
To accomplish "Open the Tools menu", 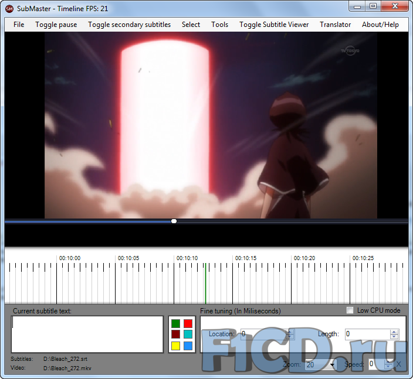I will tap(219, 25).
